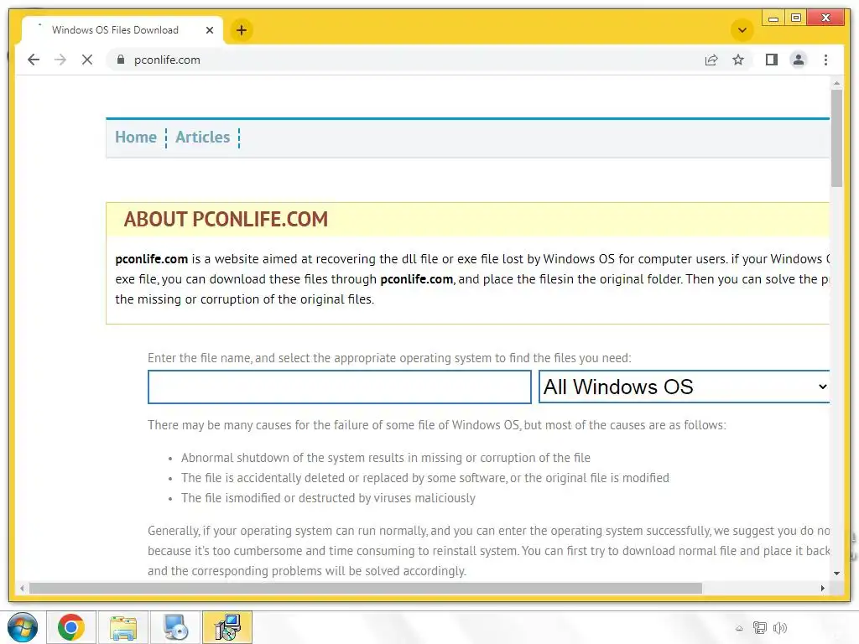Viewport: 859px width, 644px height.
Task: Bookmark this page with the star
Action: 738,60
